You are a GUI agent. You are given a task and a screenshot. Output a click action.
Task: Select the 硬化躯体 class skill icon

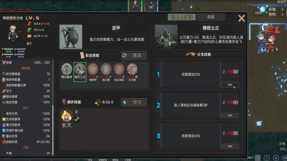66,69
